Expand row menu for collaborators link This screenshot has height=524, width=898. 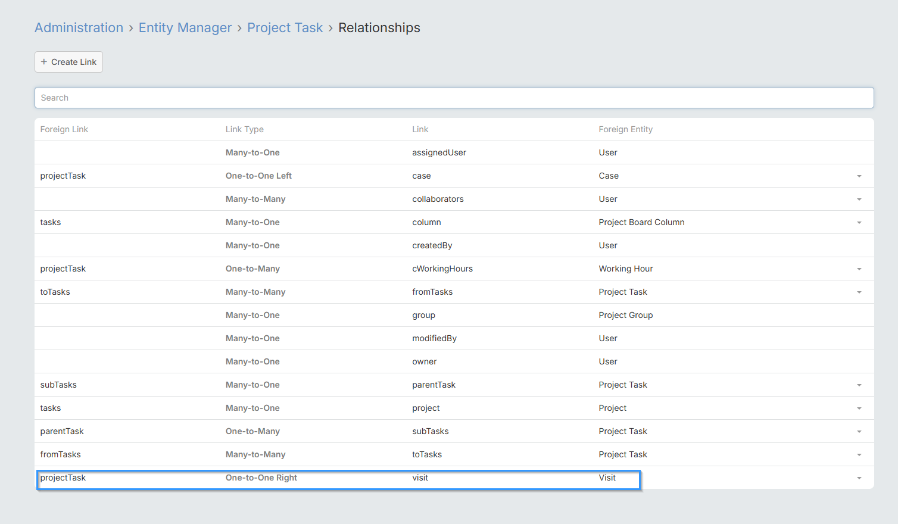[859, 199]
